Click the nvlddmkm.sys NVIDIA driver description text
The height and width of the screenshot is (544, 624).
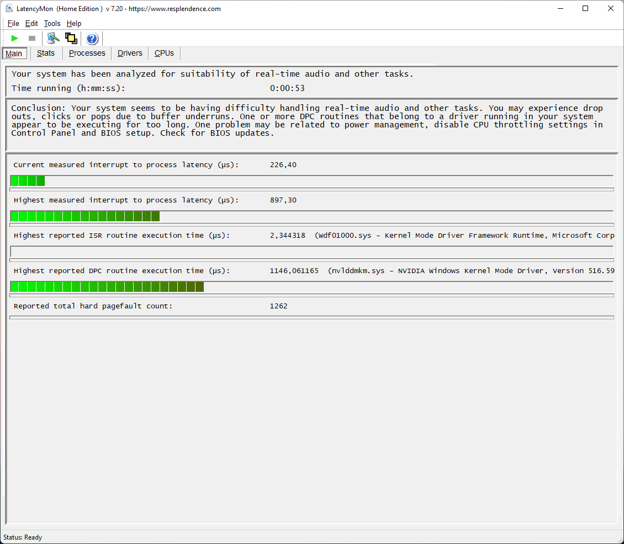tap(472, 271)
